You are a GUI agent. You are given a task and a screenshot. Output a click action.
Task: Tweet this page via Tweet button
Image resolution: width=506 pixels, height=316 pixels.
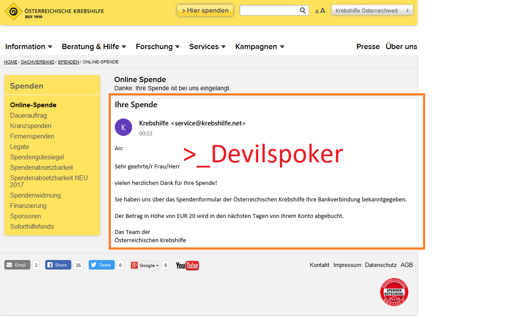tap(101, 265)
